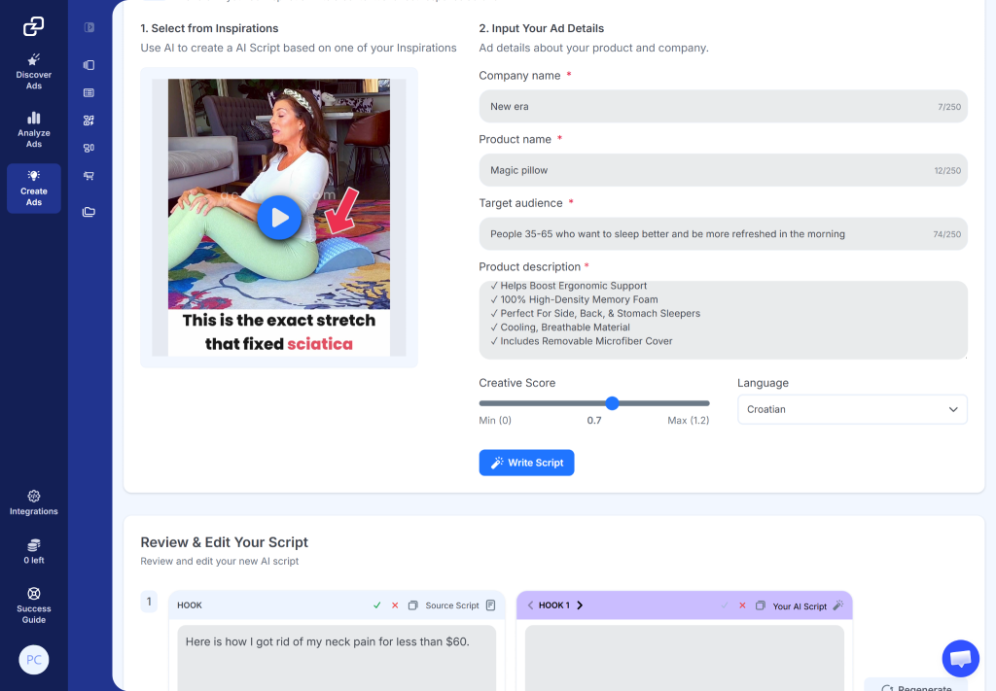Open Analyze Ads in sidebar

click(34, 129)
